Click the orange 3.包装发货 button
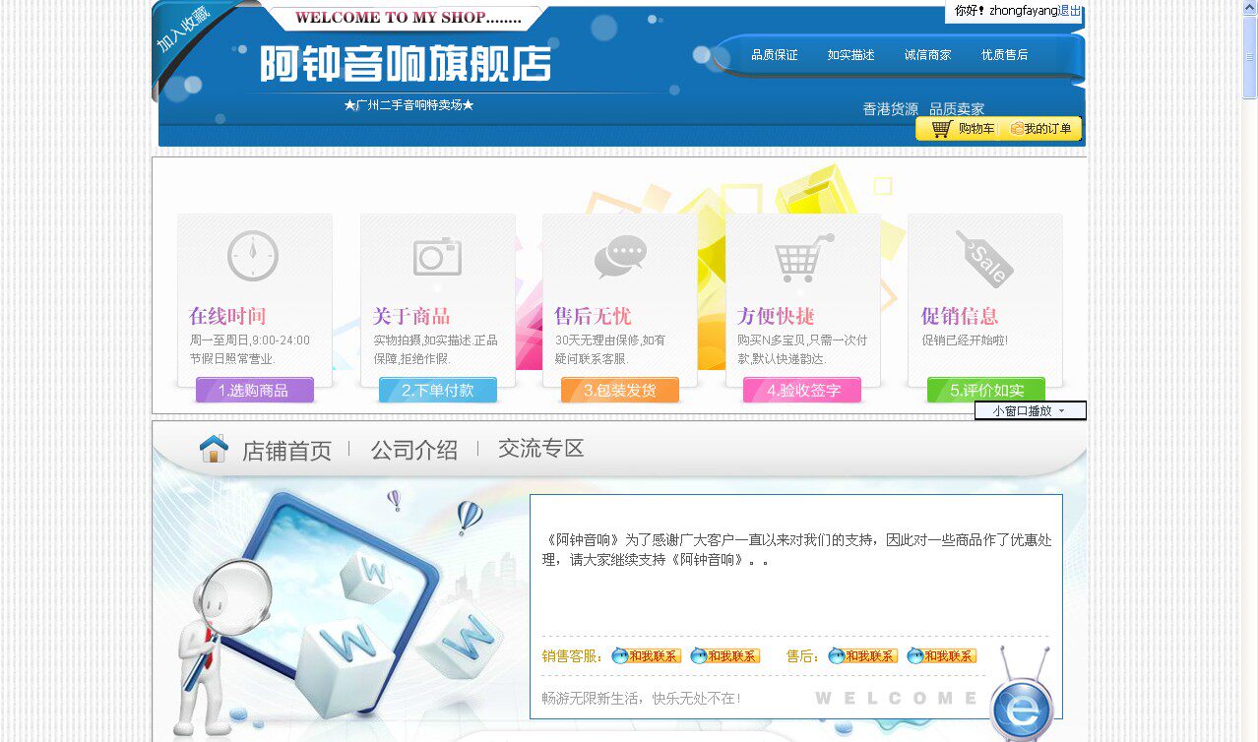This screenshot has height=742, width=1258. [x=620, y=391]
